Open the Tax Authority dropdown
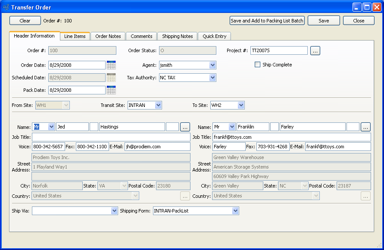The image size is (384, 250). [x=212, y=78]
